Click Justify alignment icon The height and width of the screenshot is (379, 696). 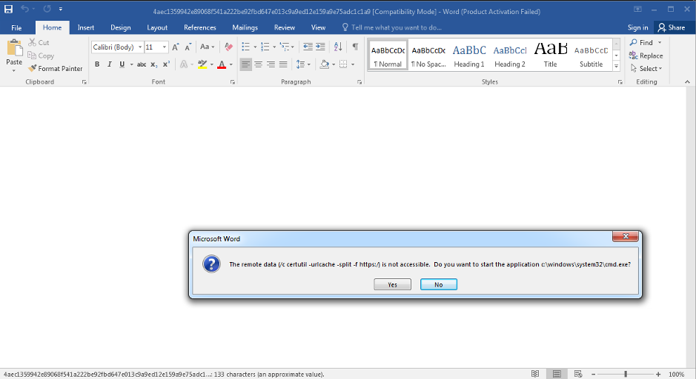tap(283, 64)
